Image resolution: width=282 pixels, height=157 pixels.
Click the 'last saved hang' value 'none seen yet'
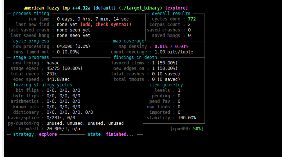click(x=73, y=35)
